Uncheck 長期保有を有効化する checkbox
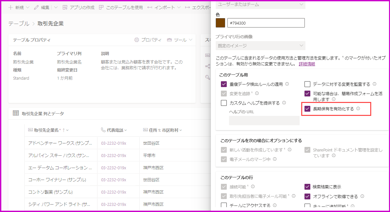This screenshot has height=212, width=390. point(307,109)
